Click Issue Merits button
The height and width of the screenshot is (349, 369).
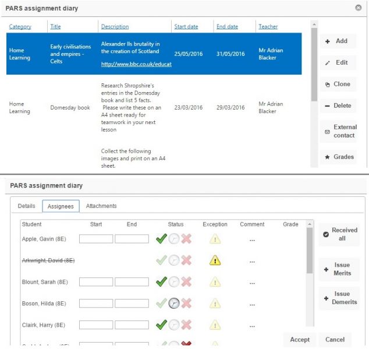pyautogui.click(x=339, y=269)
